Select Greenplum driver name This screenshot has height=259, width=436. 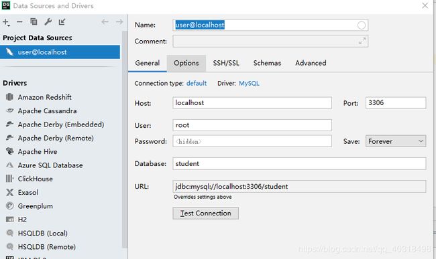[x=36, y=206]
